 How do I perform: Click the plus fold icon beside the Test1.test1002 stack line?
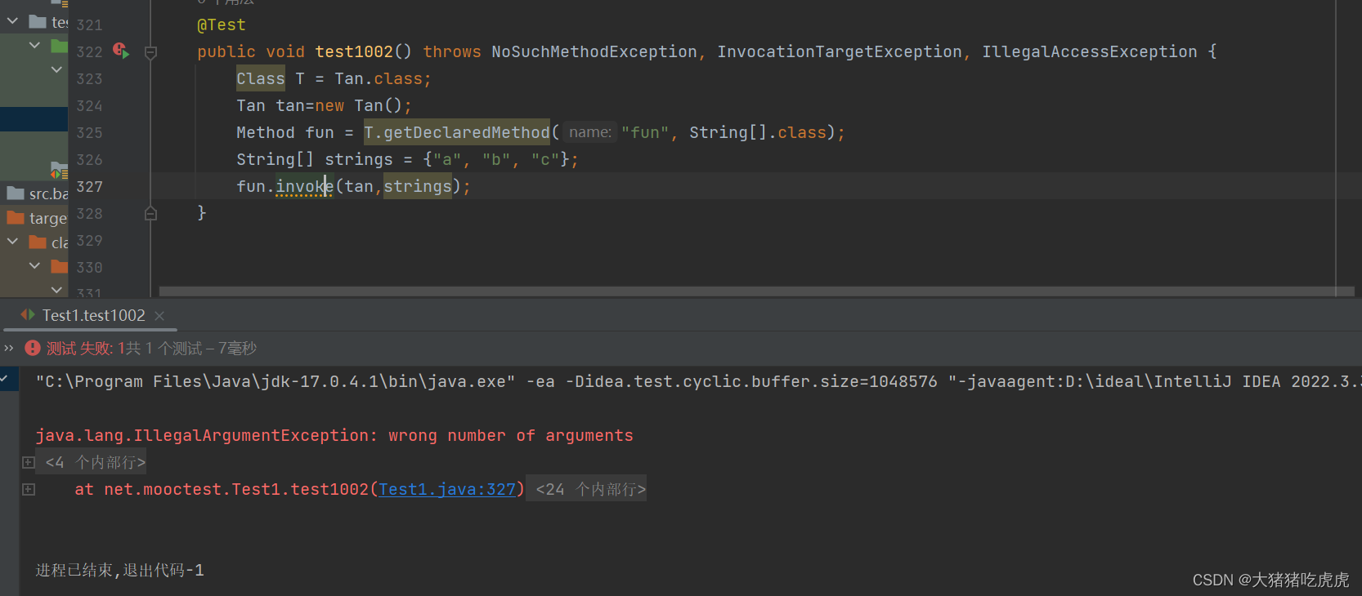(x=29, y=489)
